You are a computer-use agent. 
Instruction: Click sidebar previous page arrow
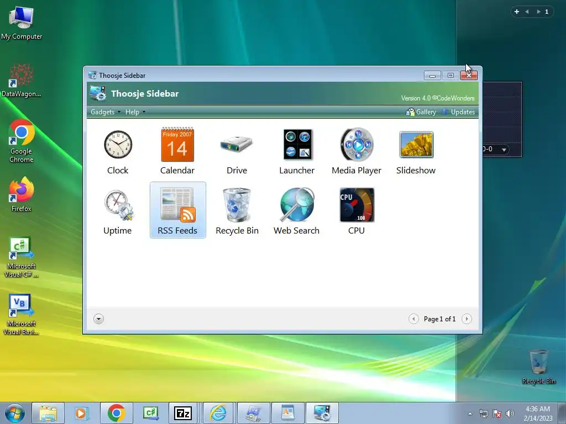coord(527,12)
